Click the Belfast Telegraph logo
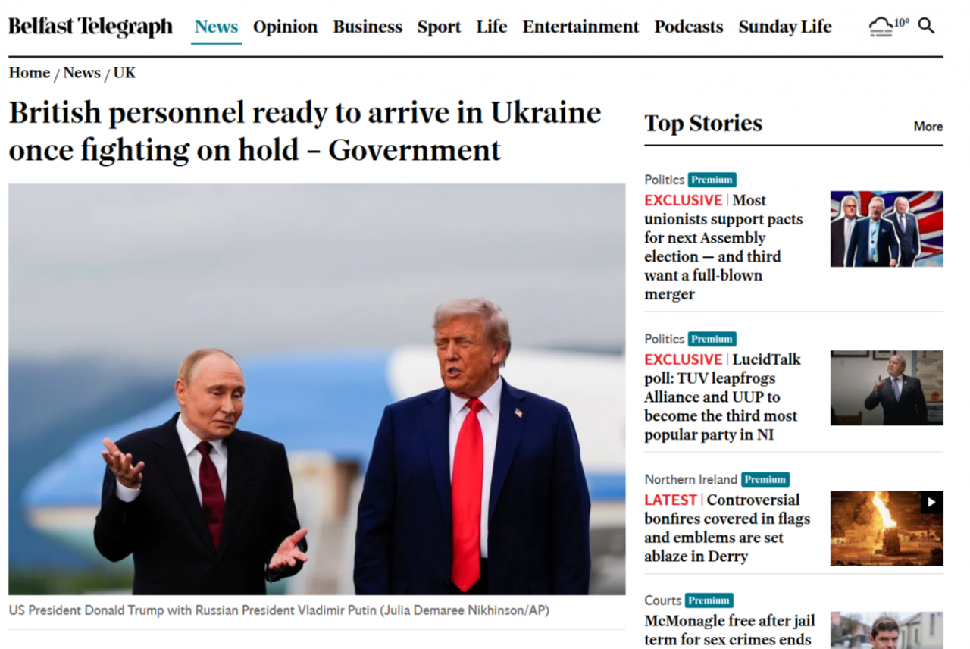This screenshot has width=970, height=649. pyautogui.click(x=90, y=27)
